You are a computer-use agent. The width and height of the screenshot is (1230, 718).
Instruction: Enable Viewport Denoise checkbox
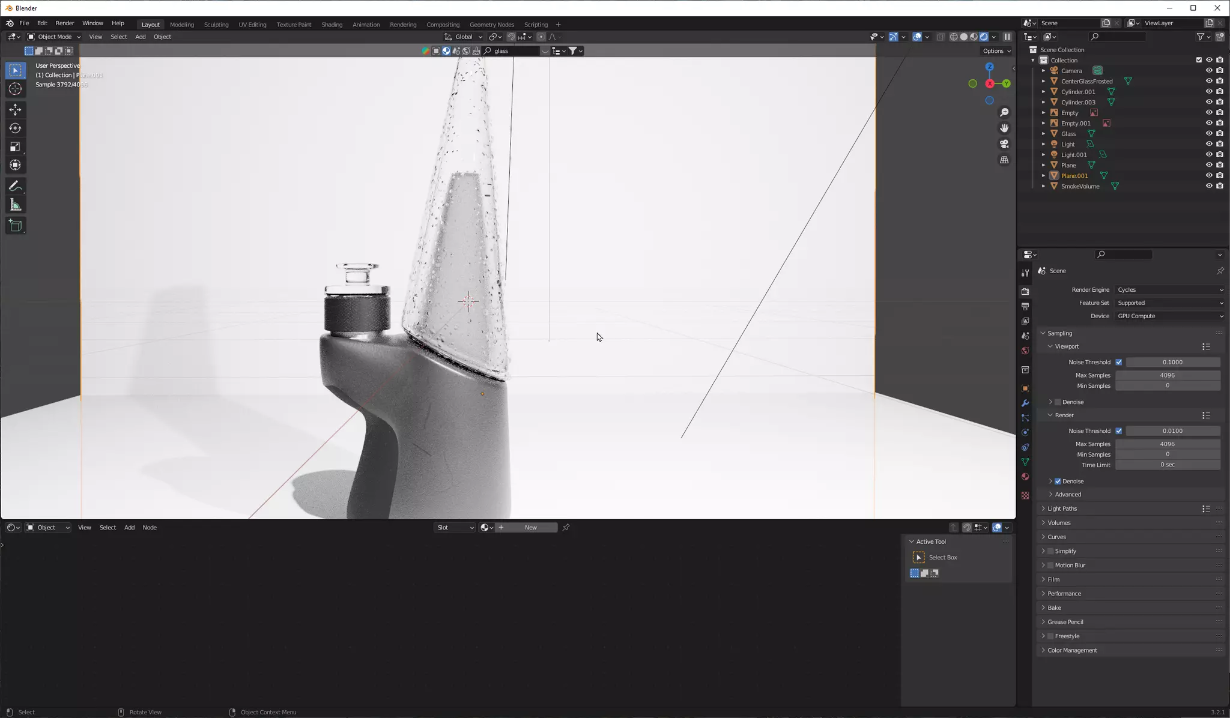coord(1058,402)
